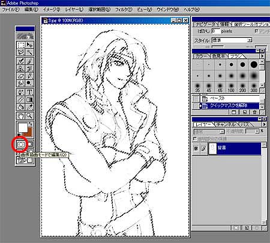Click the swap foreground/background colors arrow
Screen dimensions: 270x243
31,123
